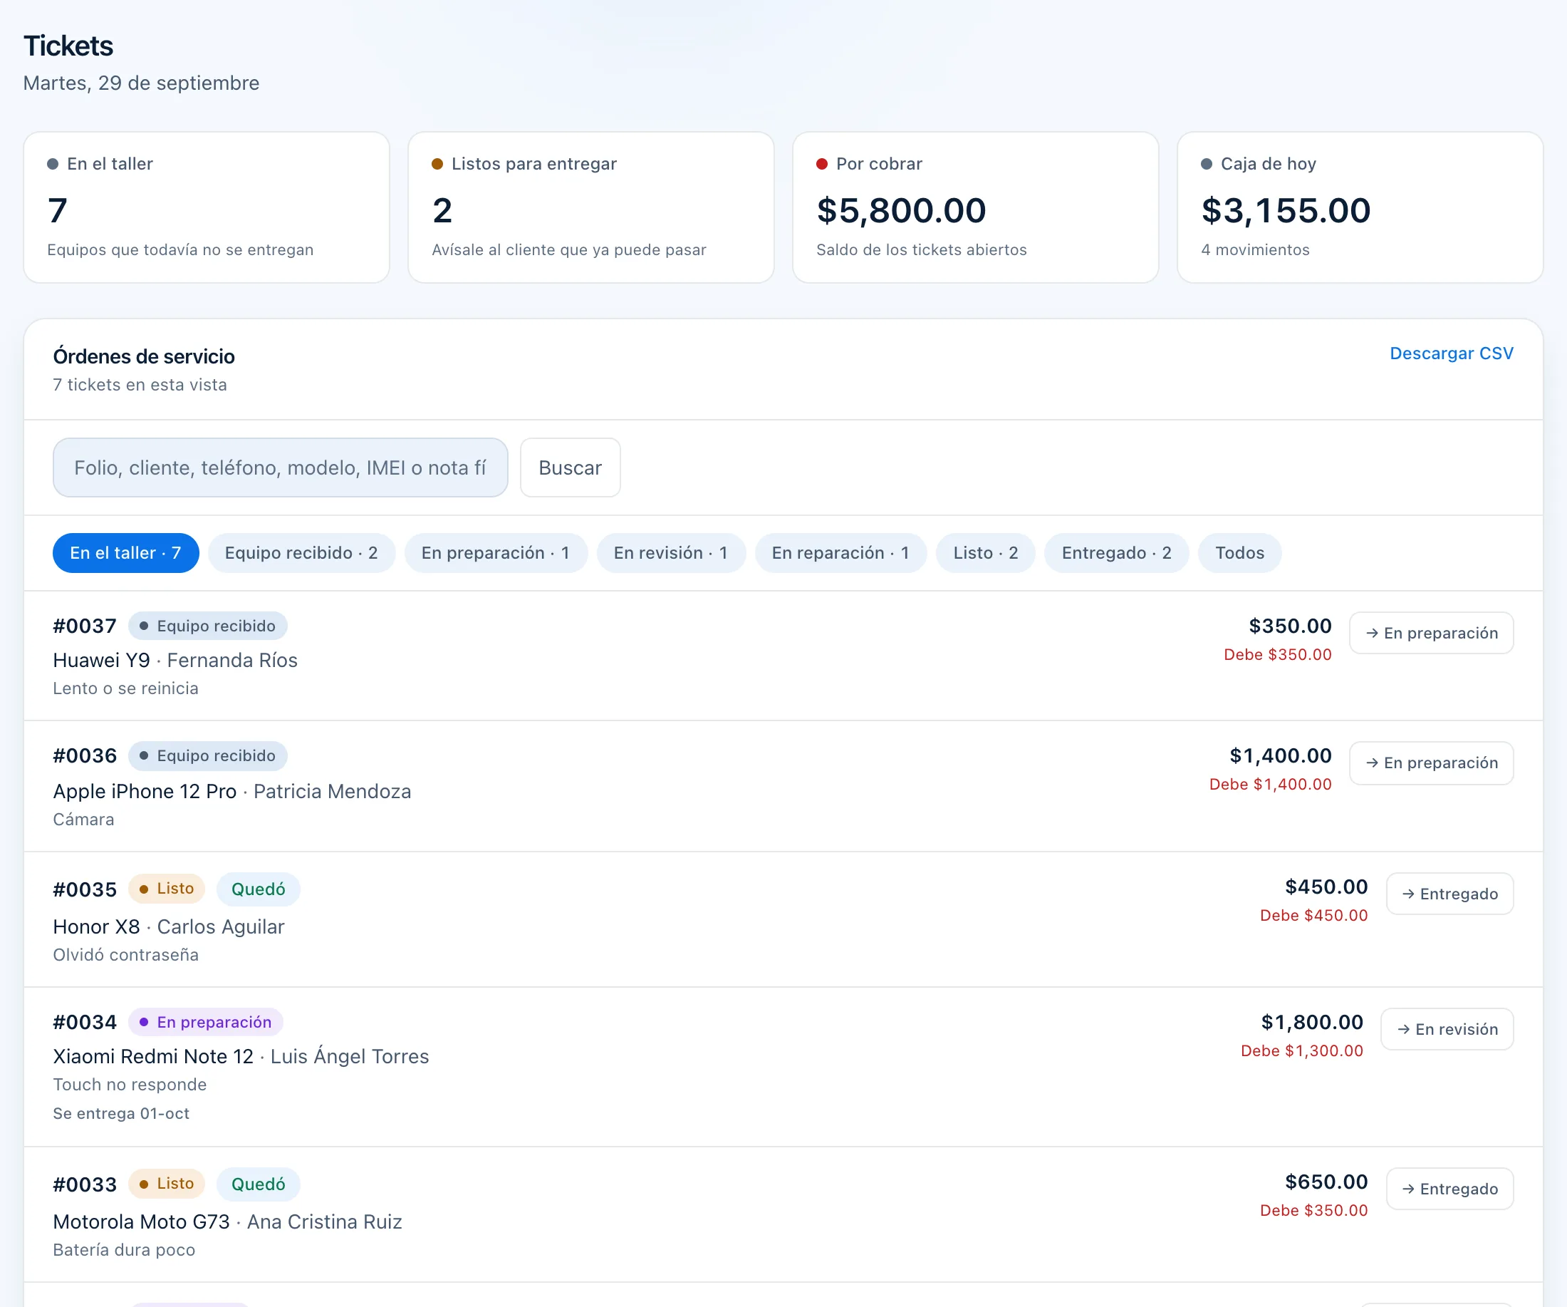1567x1307 pixels.
Task: Select 'Motorola Moto G73 · Ana Cristina Ruiz'
Action: 228,1221
